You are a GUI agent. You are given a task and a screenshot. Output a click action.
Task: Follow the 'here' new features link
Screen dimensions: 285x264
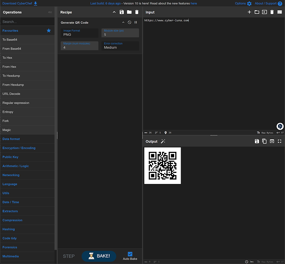point(194,4)
